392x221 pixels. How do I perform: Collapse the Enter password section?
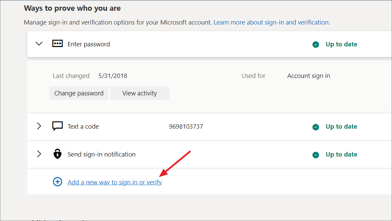(x=39, y=43)
